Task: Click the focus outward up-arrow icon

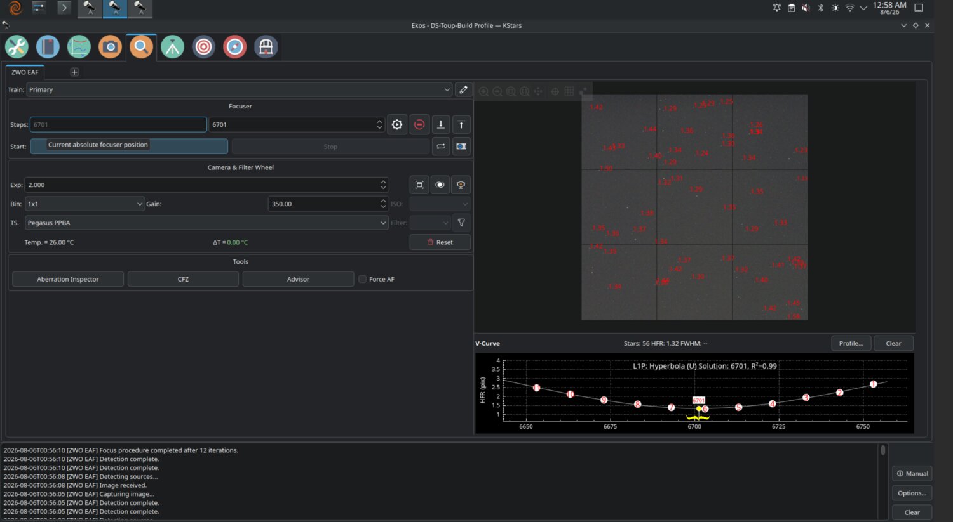Action: tap(462, 124)
